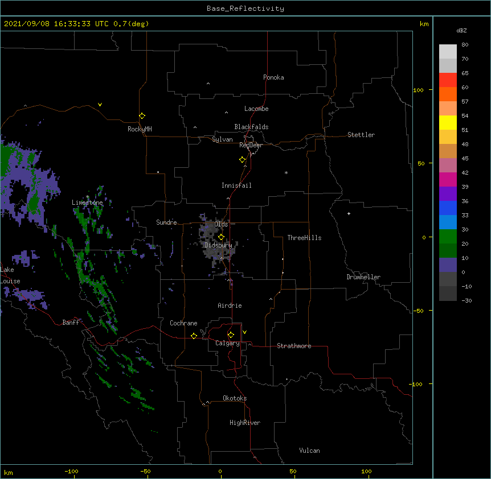Click the Okotoks town label
Screen dimensions: 491x479
point(235,398)
